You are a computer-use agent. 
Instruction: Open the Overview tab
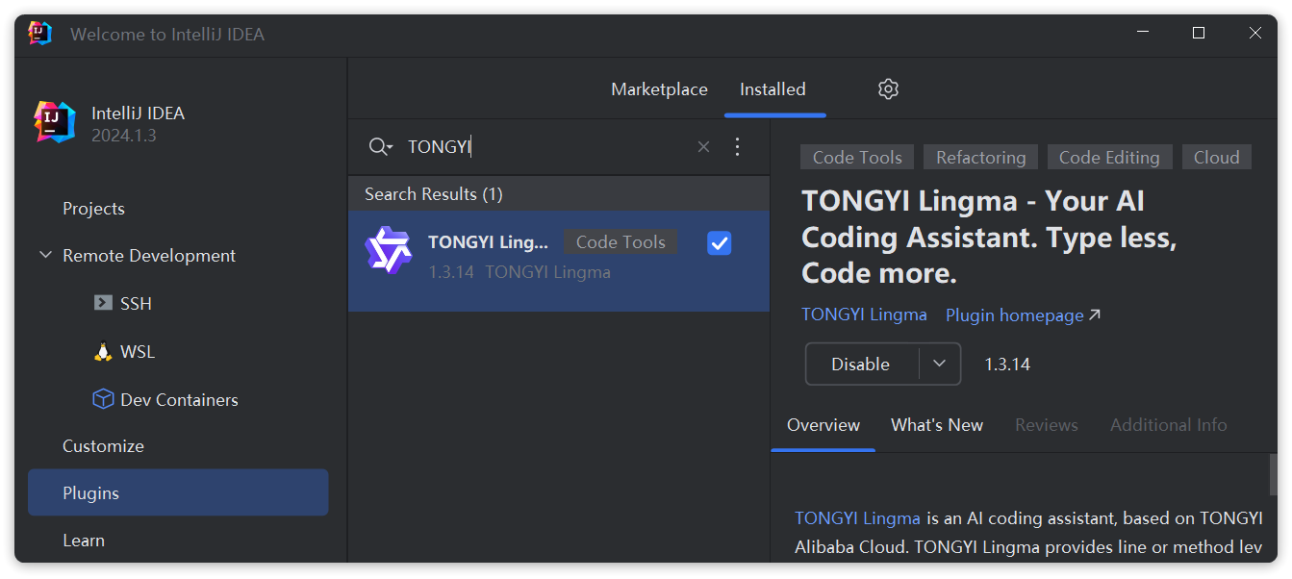[823, 425]
